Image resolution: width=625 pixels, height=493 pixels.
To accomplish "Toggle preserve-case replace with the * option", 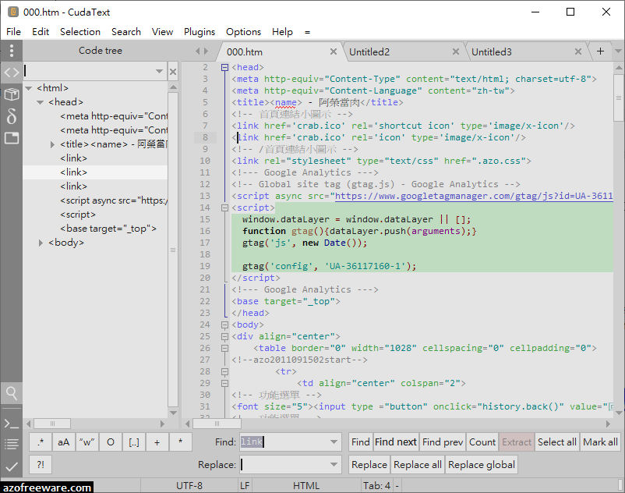I will point(180,442).
